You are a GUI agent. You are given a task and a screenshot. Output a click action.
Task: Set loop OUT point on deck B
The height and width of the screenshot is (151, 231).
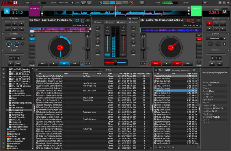point(219,63)
